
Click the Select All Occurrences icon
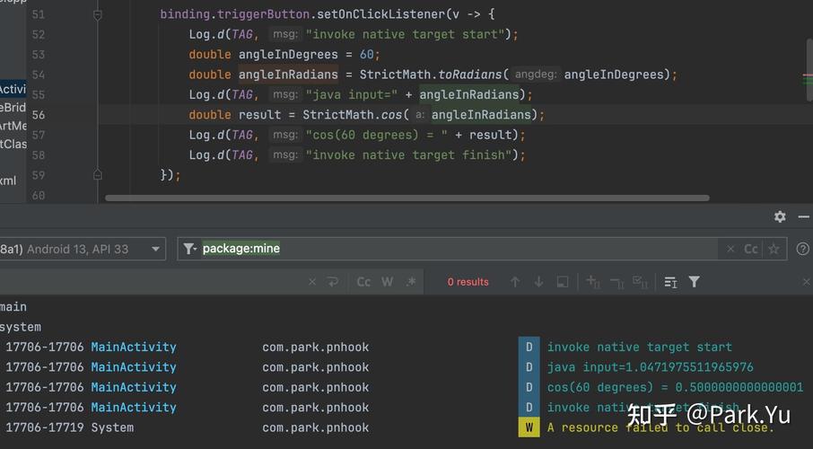[641, 282]
